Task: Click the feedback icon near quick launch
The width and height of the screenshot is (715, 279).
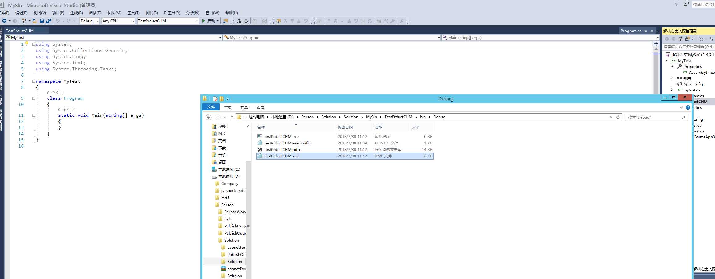Action: pyautogui.click(x=686, y=4)
